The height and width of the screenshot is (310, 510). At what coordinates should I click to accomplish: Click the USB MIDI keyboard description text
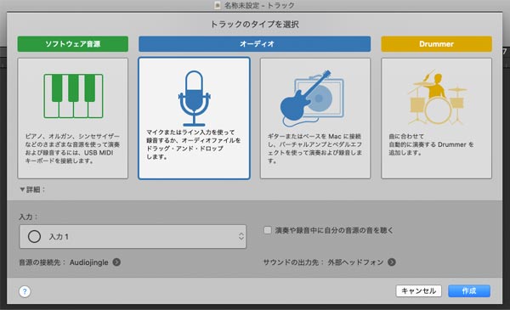(72, 149)
